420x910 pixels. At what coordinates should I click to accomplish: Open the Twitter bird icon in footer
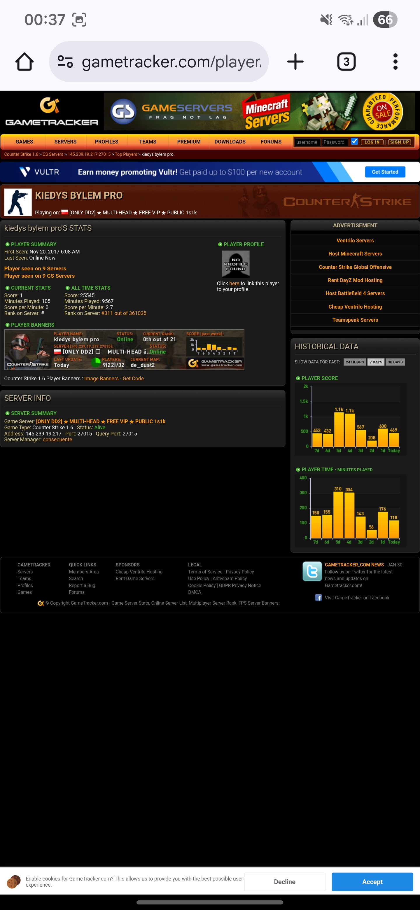[312, 571]
